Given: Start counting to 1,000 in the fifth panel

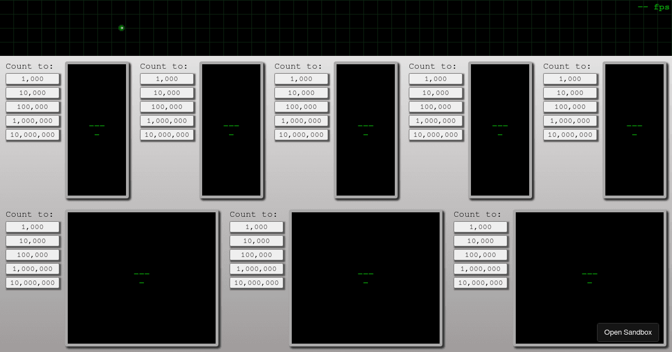Looking at the screenshot, I should coord(570,79).
